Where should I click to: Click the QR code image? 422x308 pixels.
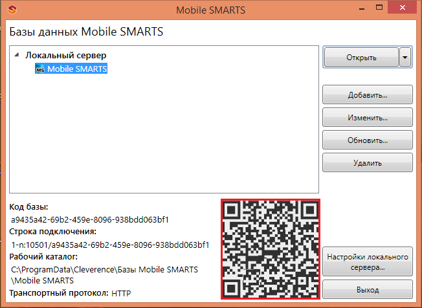(x=271, y=249)
